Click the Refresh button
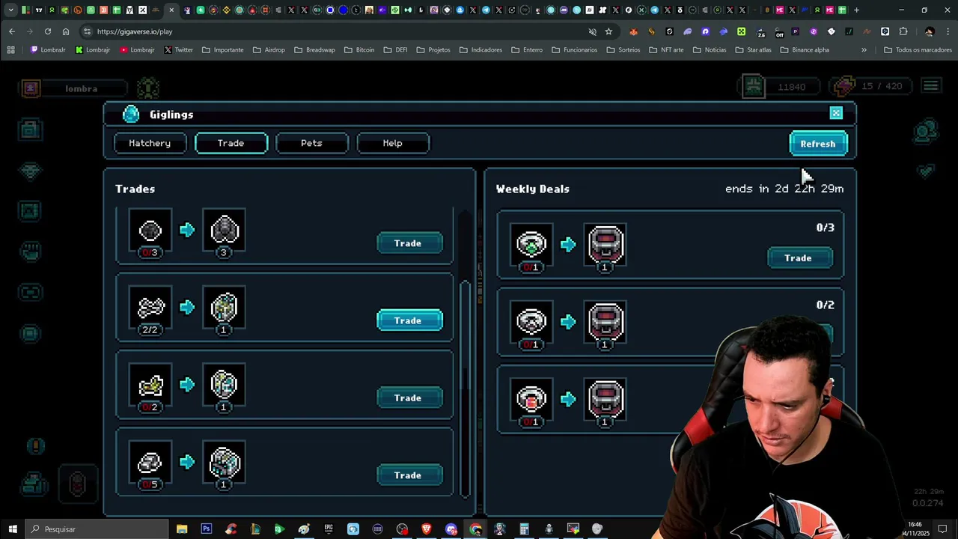This screenshot has height=539, width=958. 818,144
